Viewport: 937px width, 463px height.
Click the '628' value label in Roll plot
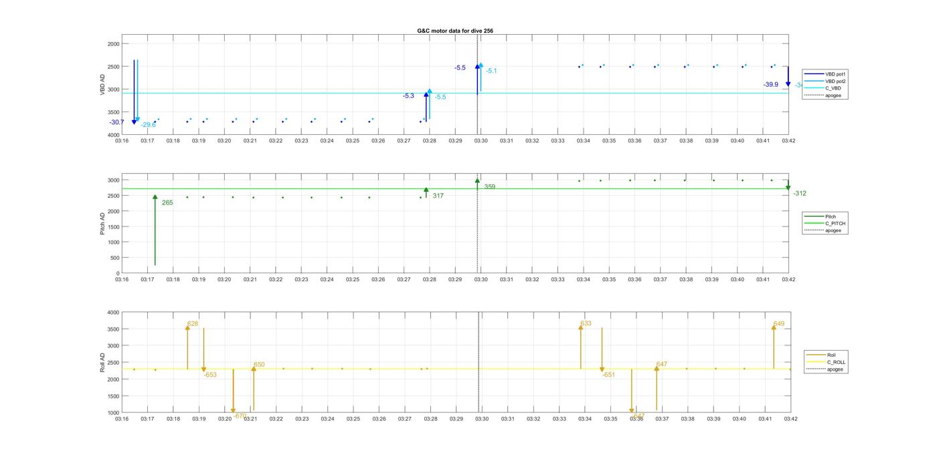click(x=193, y=324)
